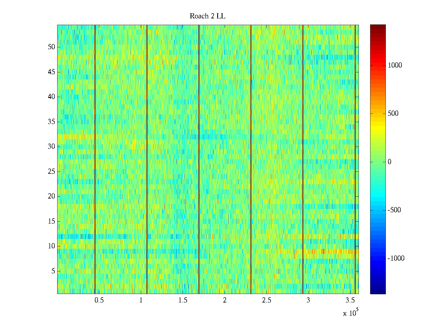Viewport: 440px width, 330px height.
Task: Select the colorbar label '500'
Action: point(393,114)
